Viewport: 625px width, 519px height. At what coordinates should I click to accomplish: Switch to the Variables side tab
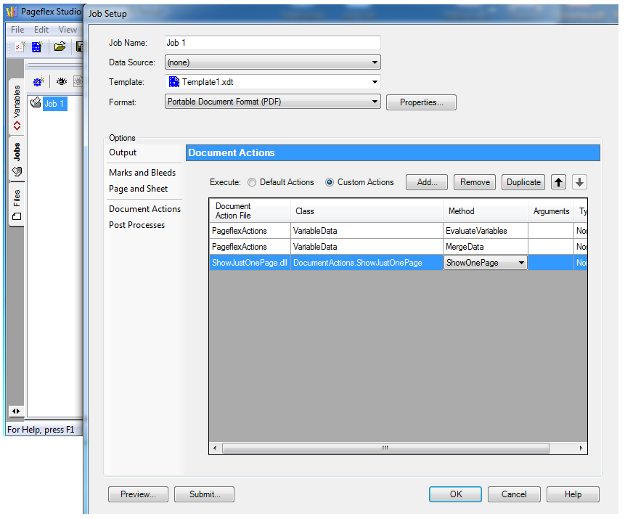pyautogui.click(x=17, y=107)
